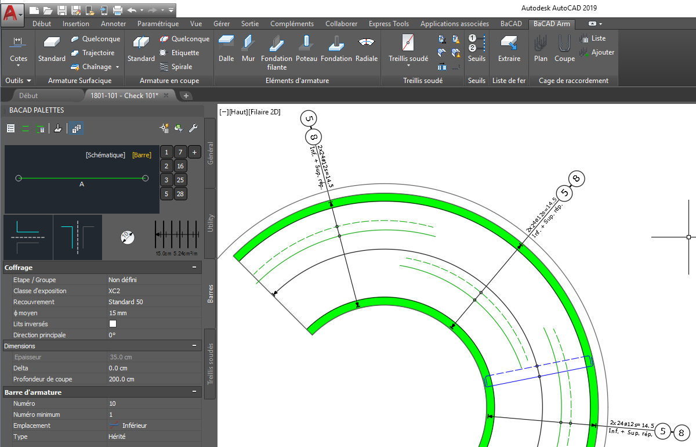The image size is (696, 447).
Task: Open the Cotes dimension tool
Action: [x=19, y=49]
